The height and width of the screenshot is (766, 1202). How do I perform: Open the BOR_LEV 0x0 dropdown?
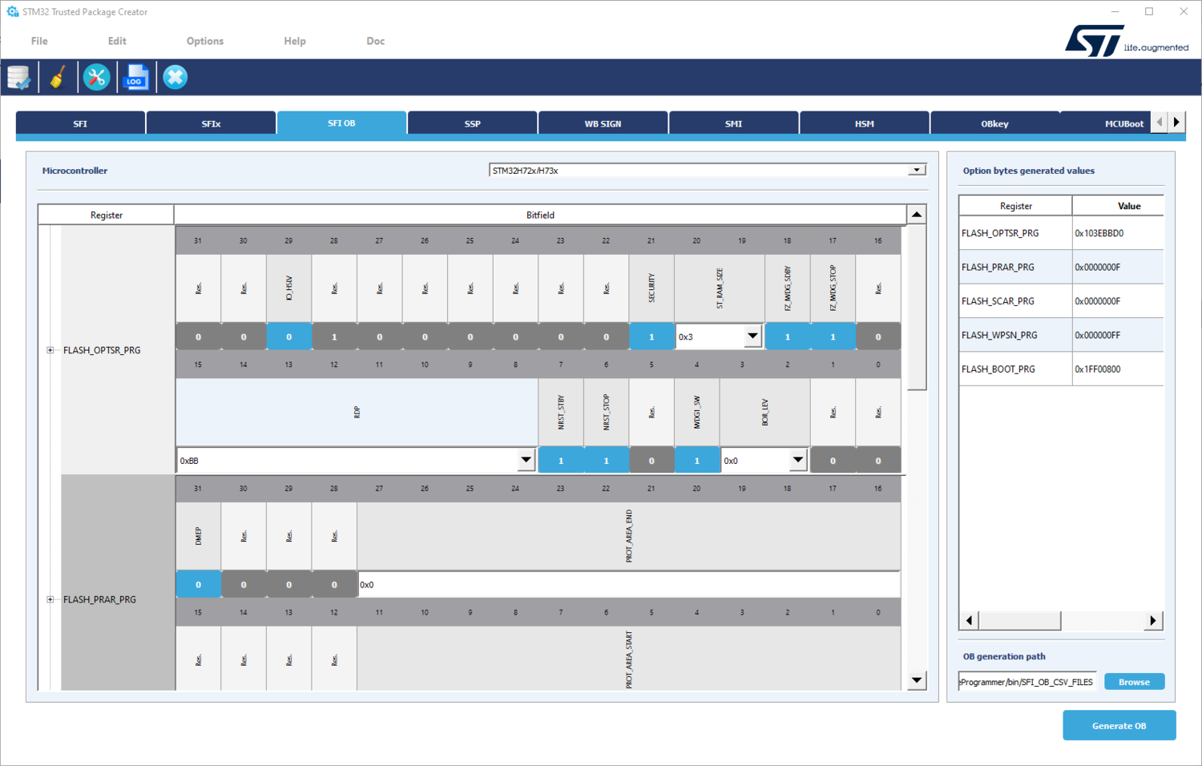(x=764, y=461)
